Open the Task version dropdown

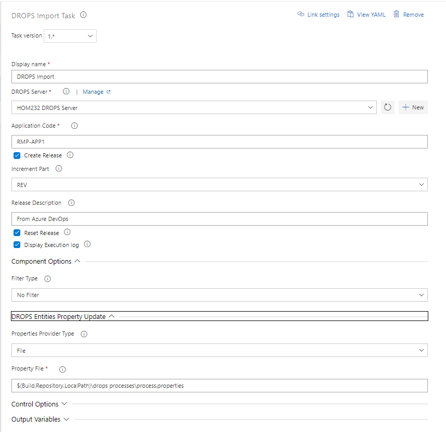[70, 36]
